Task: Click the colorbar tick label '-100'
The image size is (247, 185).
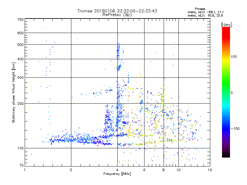Action: (x=235, y=129)
